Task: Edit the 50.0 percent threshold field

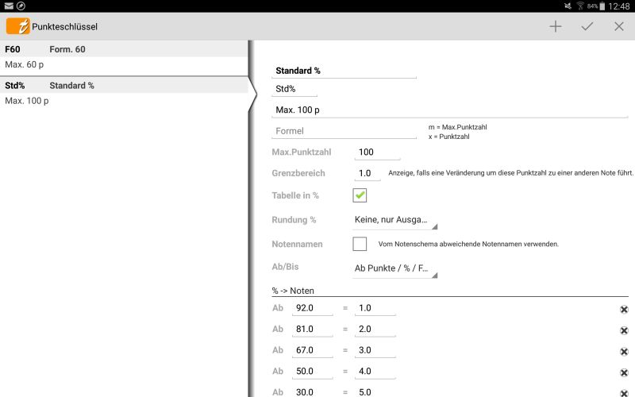Action: [312, 372]
